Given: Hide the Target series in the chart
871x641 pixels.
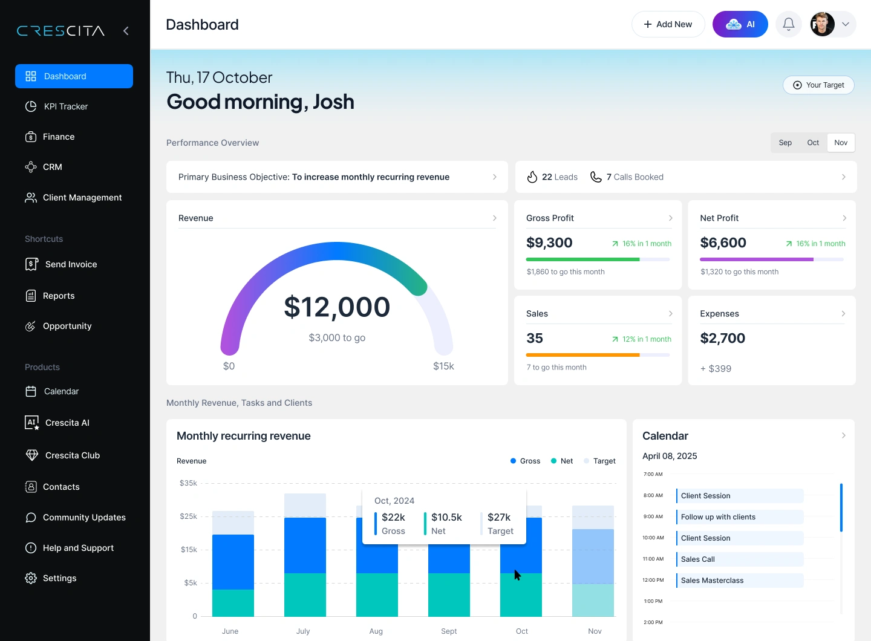Looking at the screenshot, I should tap(599, 461).
